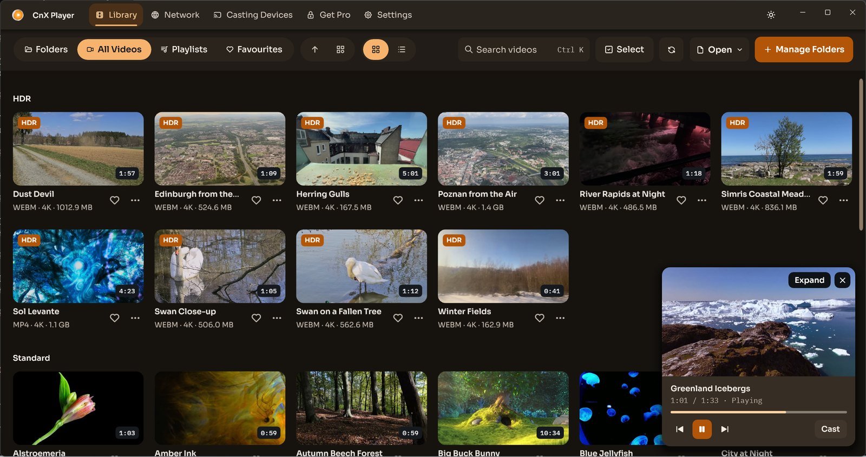Open the Blue Jellyfish thumbnail
866x457 pixels.
tap(620, 408)
